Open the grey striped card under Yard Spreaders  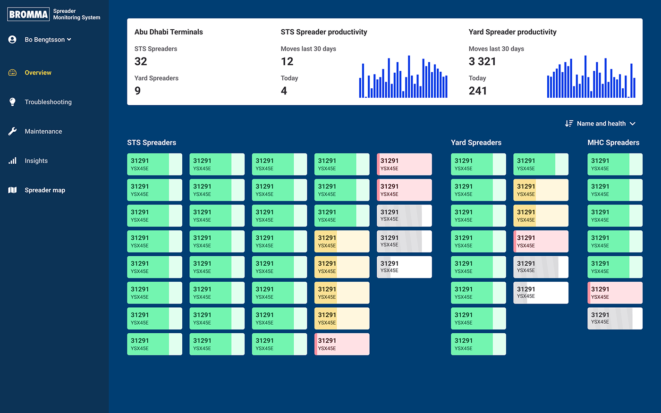541,267
